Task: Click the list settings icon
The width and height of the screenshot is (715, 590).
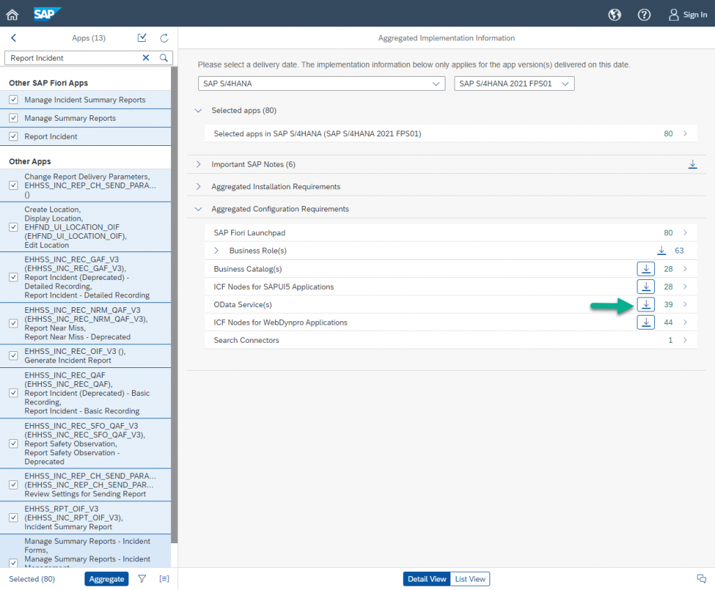Action: coord(164,579)
